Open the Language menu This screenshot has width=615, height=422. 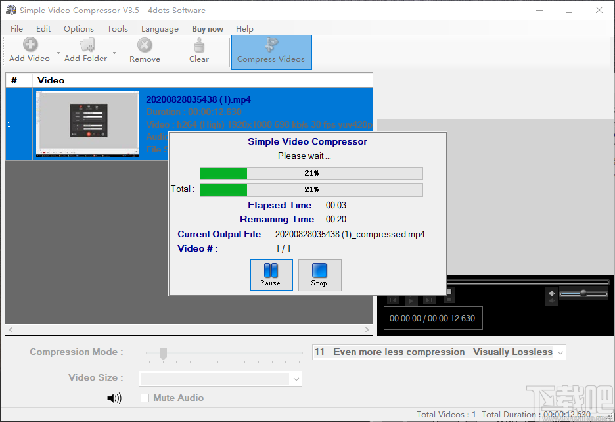point(160,28)
